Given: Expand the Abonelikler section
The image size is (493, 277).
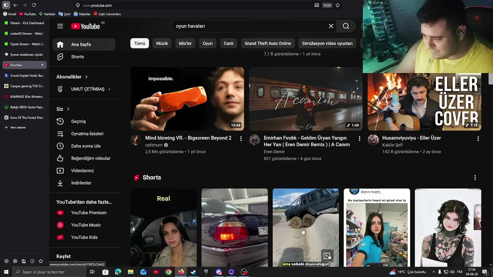Looking at the screenshot, I should (x=72, y=77).
